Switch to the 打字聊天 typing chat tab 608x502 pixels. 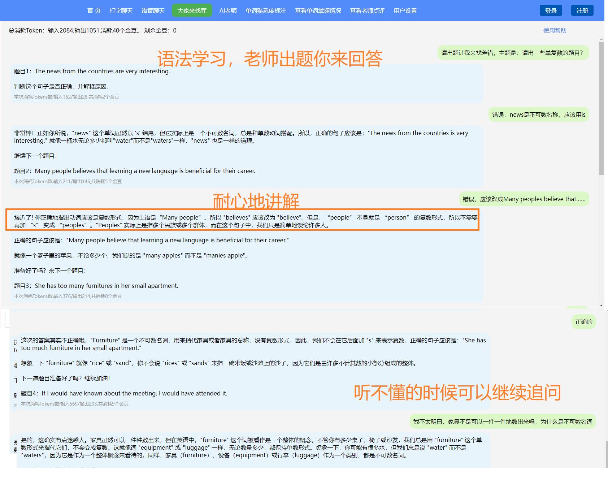tap(121, 10)
